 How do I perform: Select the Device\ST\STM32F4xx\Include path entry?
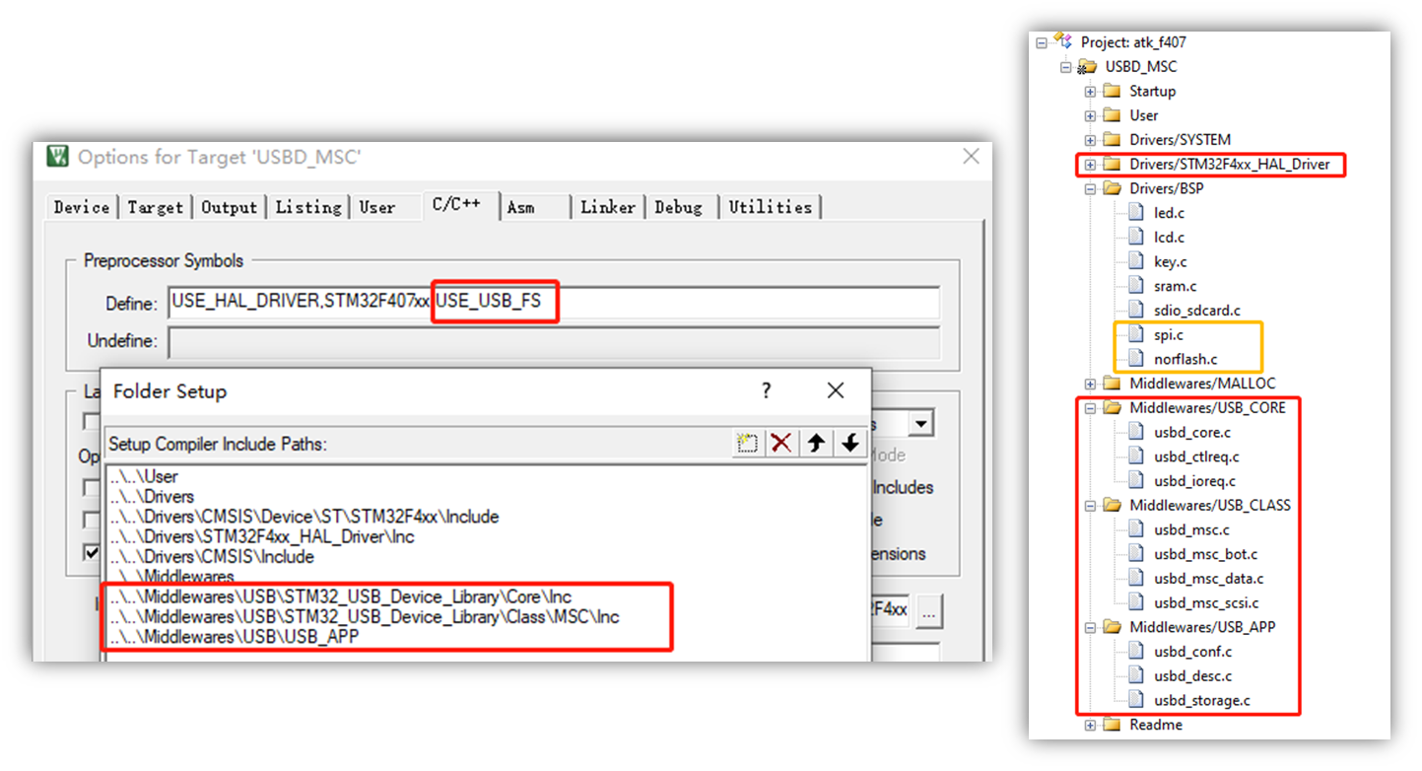point(305,517)
